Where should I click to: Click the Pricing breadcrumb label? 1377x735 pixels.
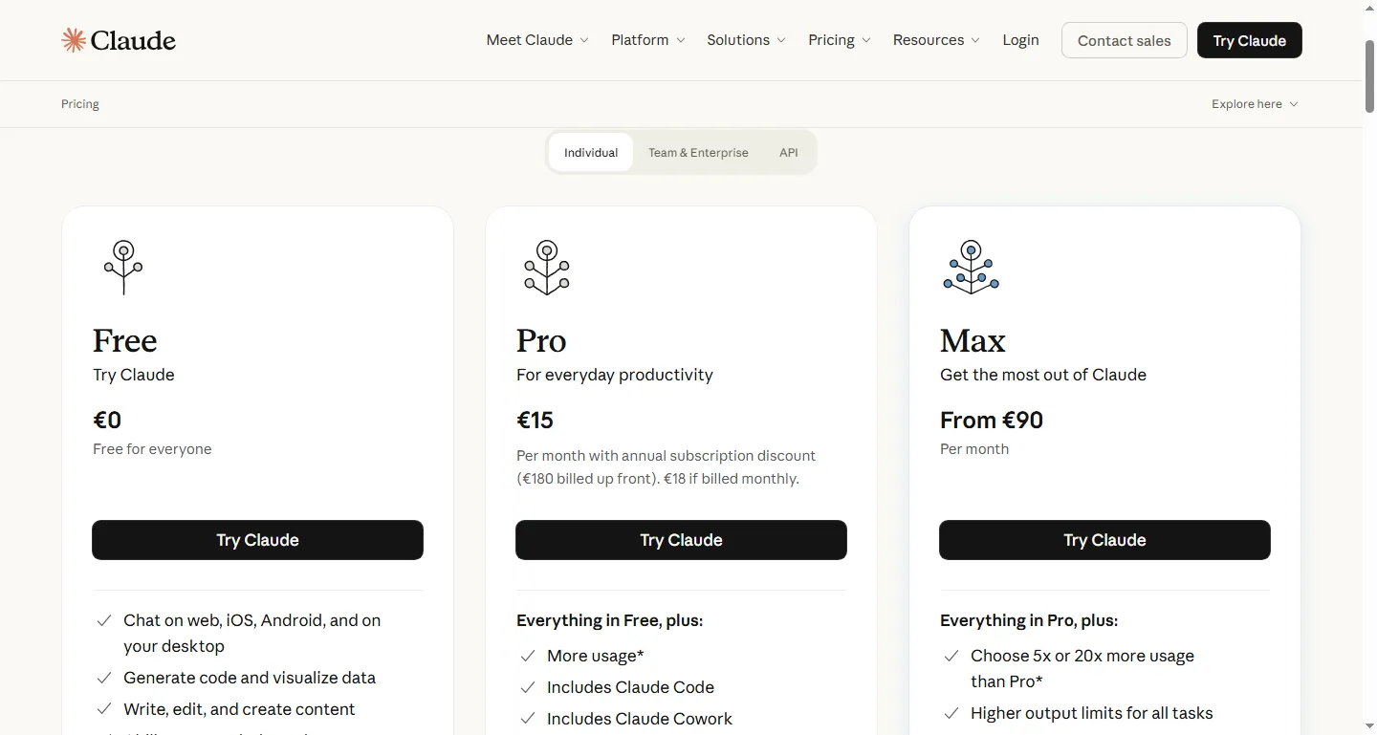80,104
